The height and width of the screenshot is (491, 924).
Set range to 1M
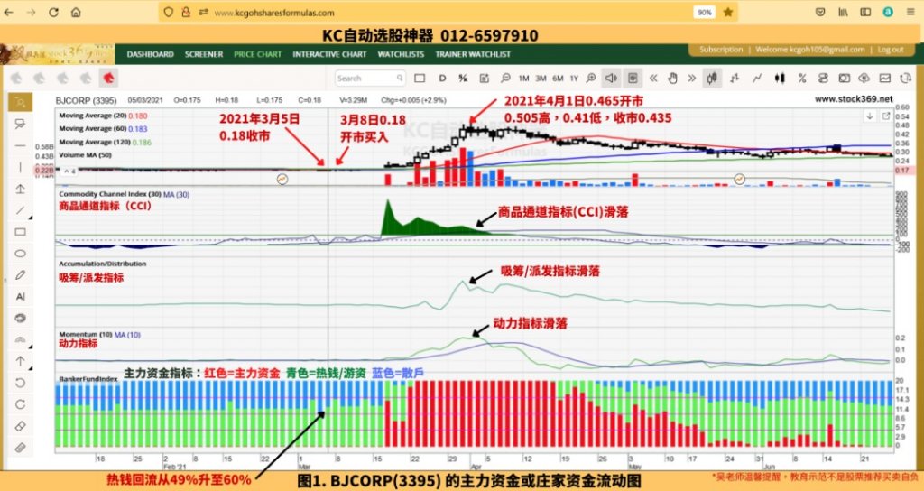(x=523, y=78)
